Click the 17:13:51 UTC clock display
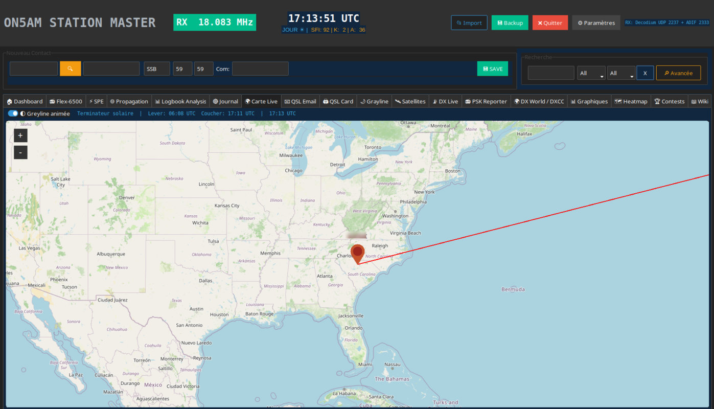This screenshot has width=714, height=409. tap(324, 18)
